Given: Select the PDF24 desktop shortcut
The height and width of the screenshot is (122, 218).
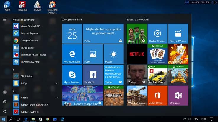Looking at the screenshot, I should (x=38, y=6).
